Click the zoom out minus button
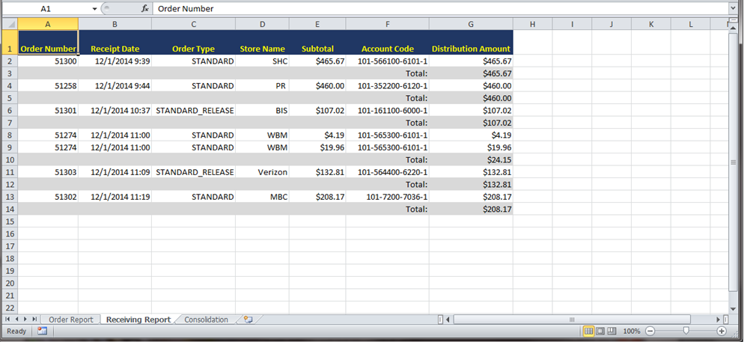This screenshot has height=342, width=744. (650, 331)
